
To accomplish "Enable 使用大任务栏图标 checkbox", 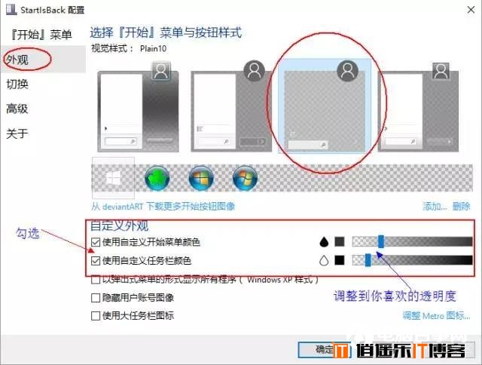I will pos(96,316).
